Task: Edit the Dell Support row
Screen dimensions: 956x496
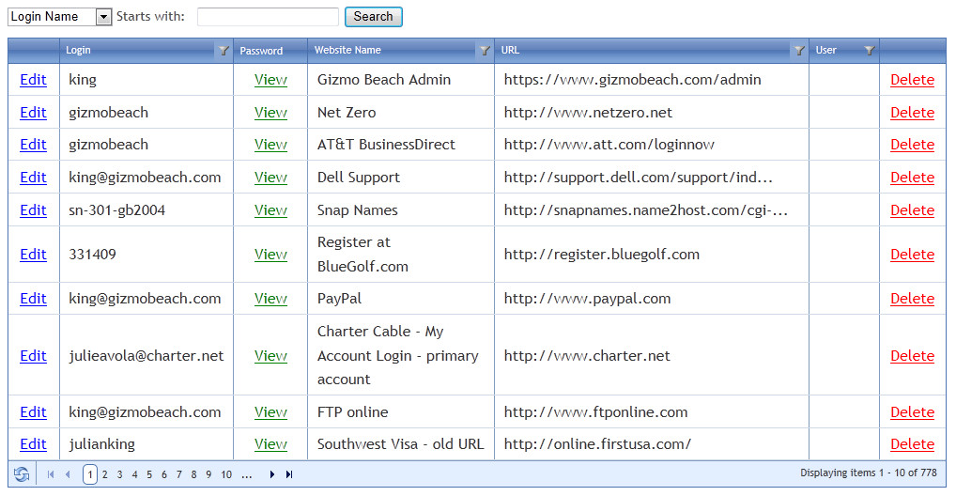Action: [33, 178]
